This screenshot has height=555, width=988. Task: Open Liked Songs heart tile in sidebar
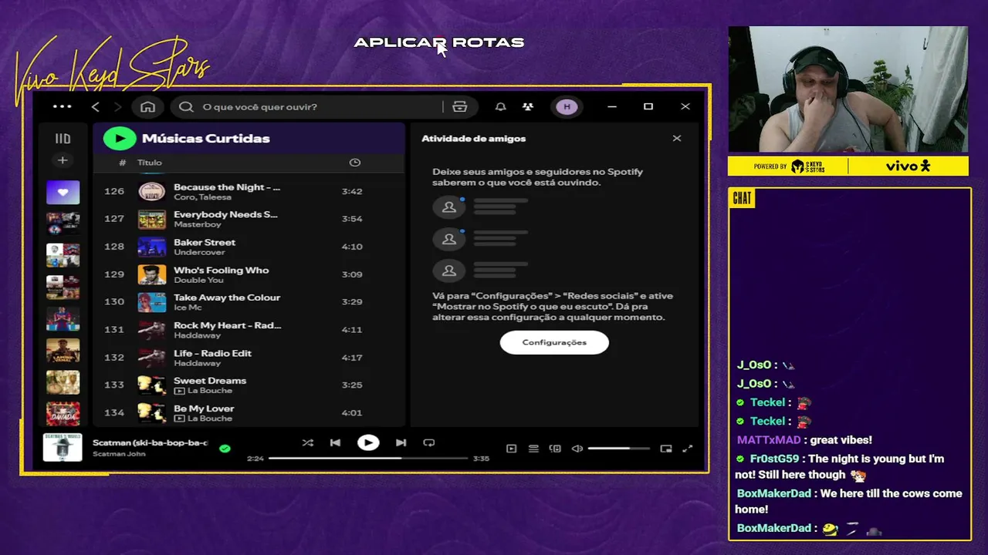click(x=63, y=193)
